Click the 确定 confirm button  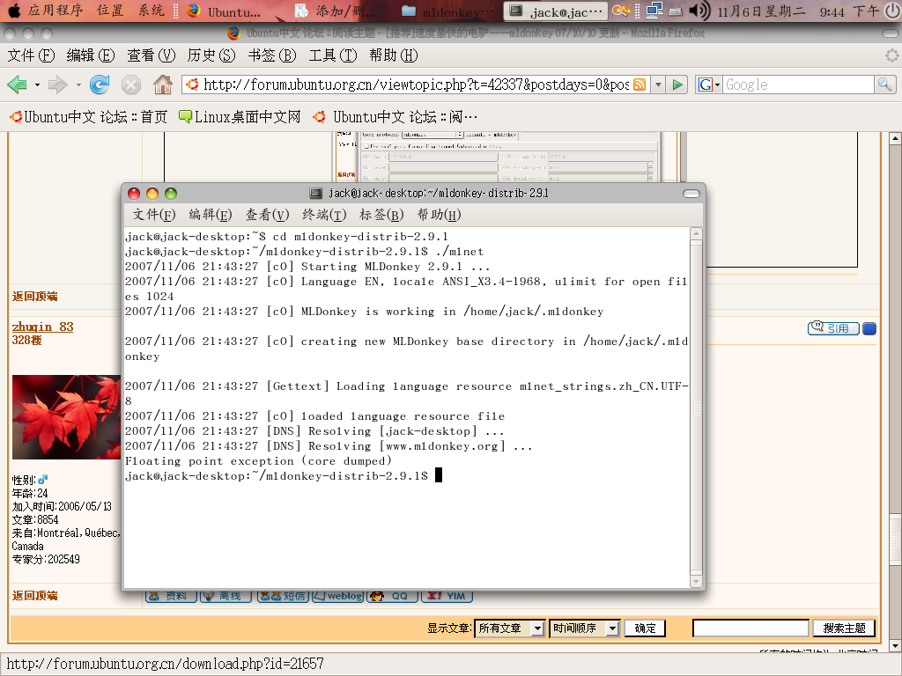pyautogui.click(x=645, y=628)
